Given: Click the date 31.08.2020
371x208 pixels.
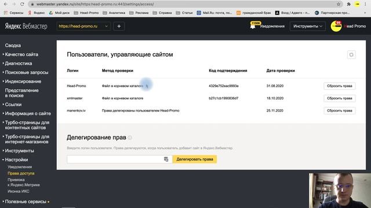Looking at the screenshot, I should [275, 86].
